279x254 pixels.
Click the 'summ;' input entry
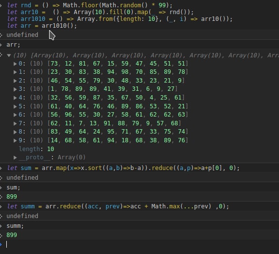[x=15, y=226]
